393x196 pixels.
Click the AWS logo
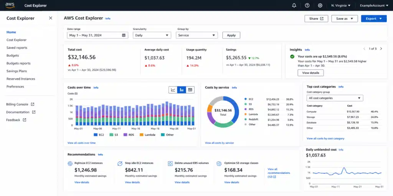click(x=10, y=5)
